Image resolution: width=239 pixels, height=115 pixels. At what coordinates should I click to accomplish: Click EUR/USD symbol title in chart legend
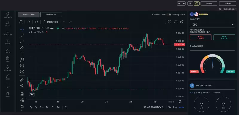41,28
